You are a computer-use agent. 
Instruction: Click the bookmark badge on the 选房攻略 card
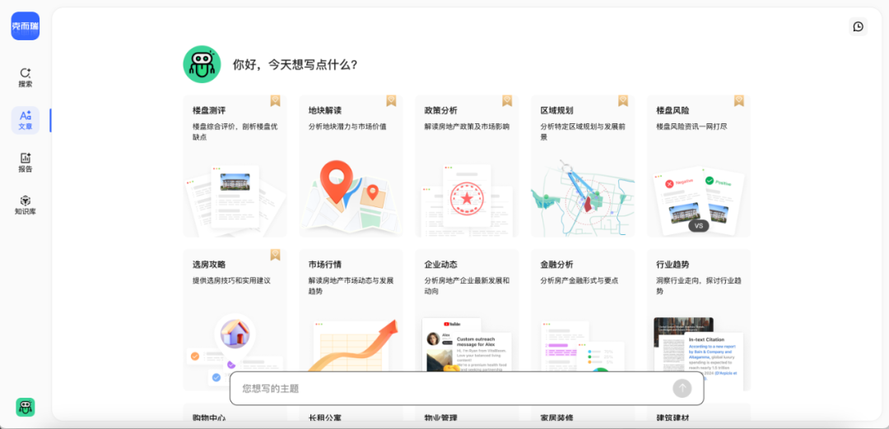click(x=275, y=255)
